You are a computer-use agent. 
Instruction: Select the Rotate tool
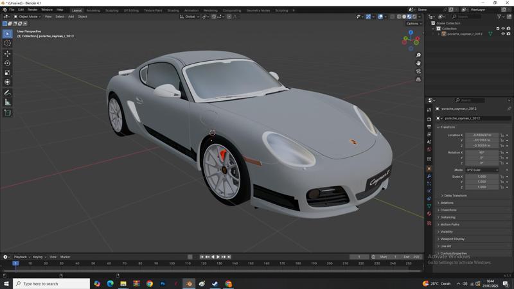click(x=7, y=63)
